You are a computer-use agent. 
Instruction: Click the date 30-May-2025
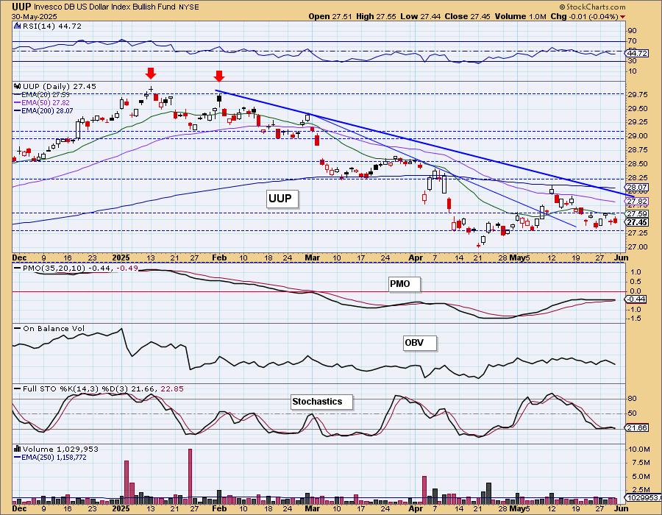pos(35,16)
